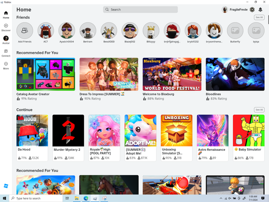Click the Search input field
Screen dimensions: 269x202
[x=140, y=10]
